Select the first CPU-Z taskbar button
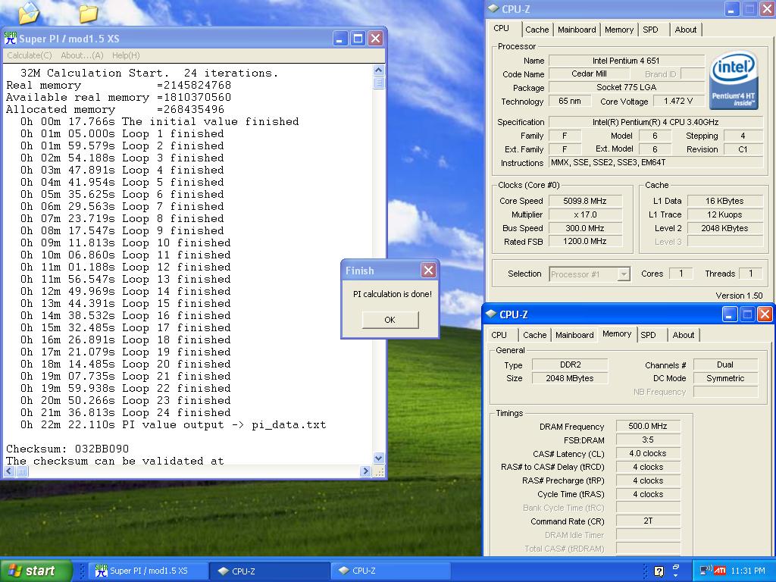776x582 pixels. [269, 571]
